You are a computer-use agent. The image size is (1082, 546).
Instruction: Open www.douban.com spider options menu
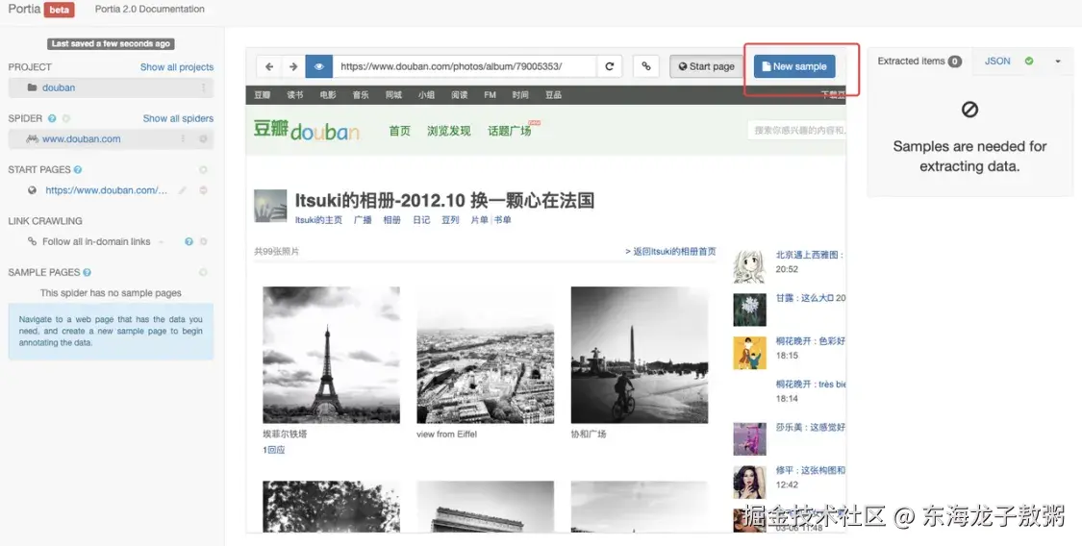click(x=183, y=139)
